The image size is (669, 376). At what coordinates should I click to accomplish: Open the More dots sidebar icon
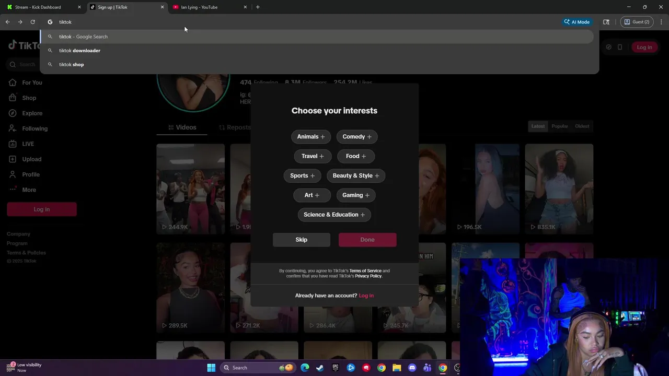pos(13,190)
